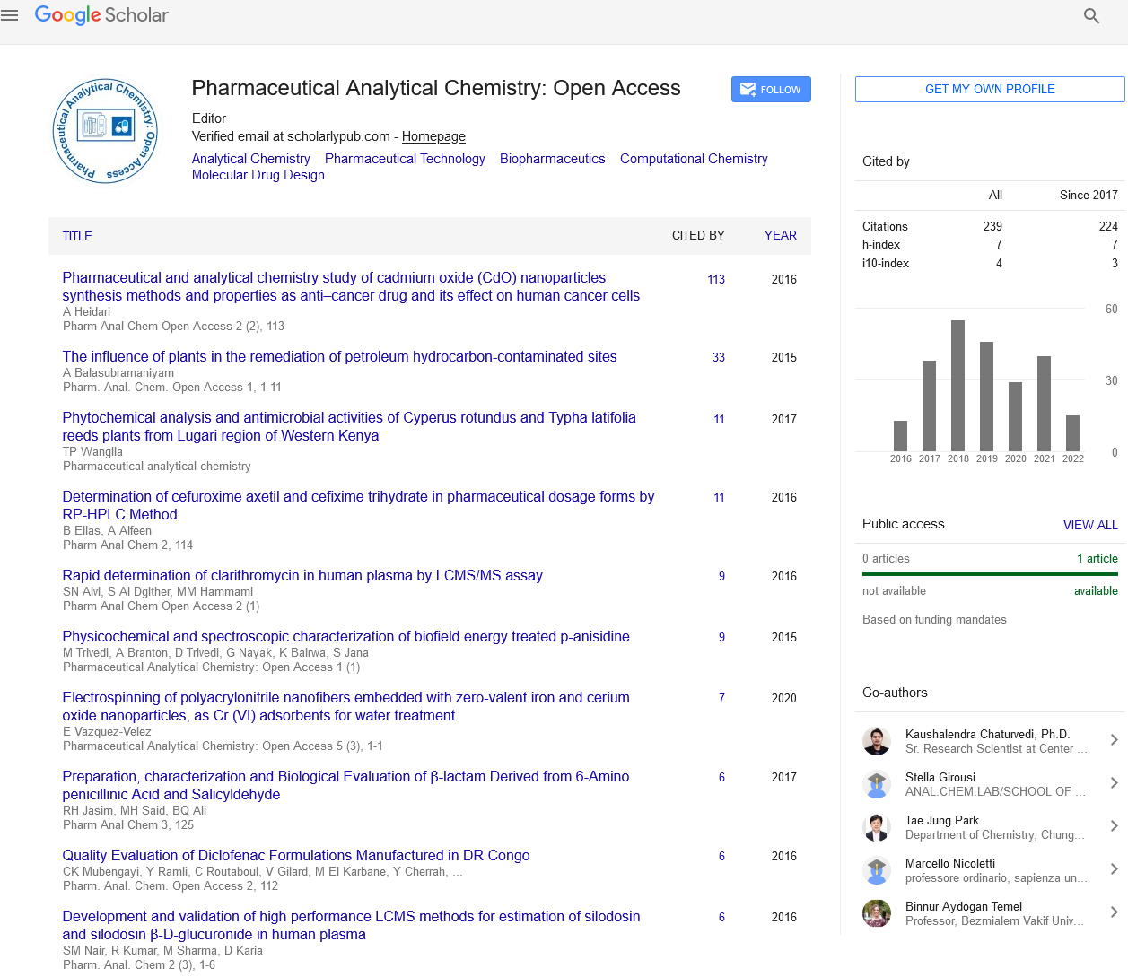Open Stella Girousi's co-author profile

pos(940,777)
